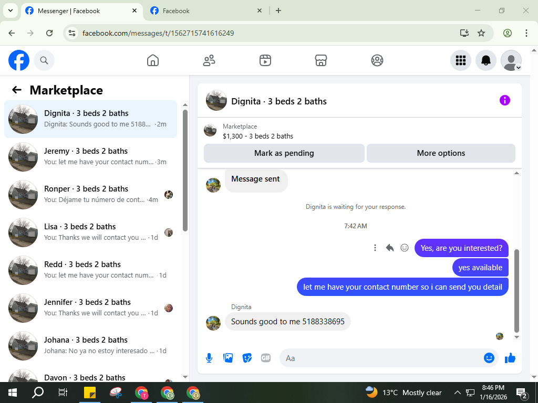Click conversation list scroll down arrow
The width and height of the screenshot is (538, 403).
[x=185, y=377]
